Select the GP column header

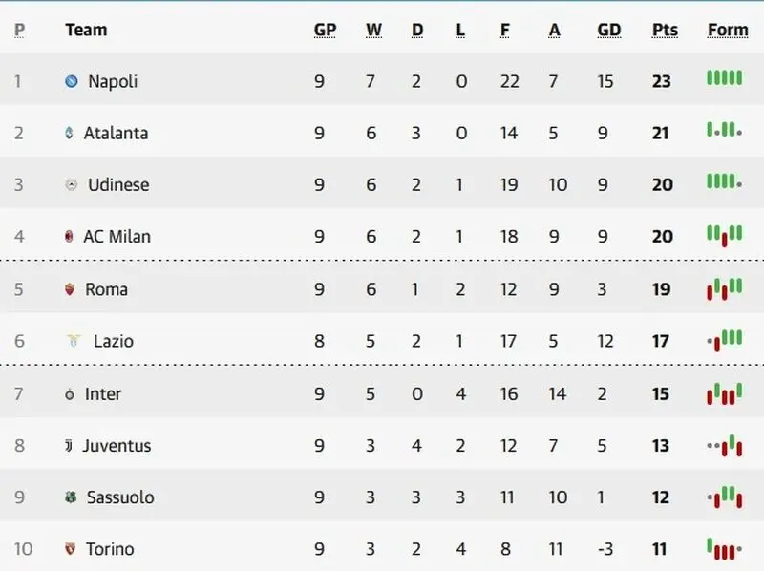pos(325,31)
